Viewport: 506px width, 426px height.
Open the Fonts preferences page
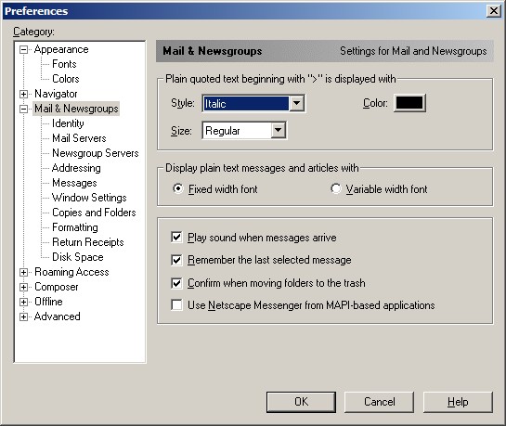click(x=64, y=64)
